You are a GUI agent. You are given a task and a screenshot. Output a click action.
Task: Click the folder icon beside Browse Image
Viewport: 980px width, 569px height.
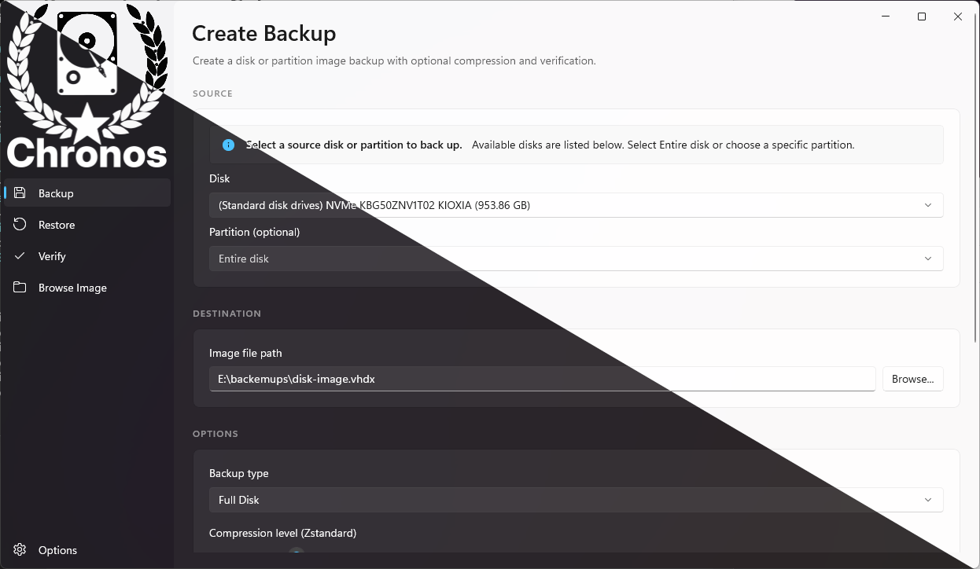click(20, 287)
